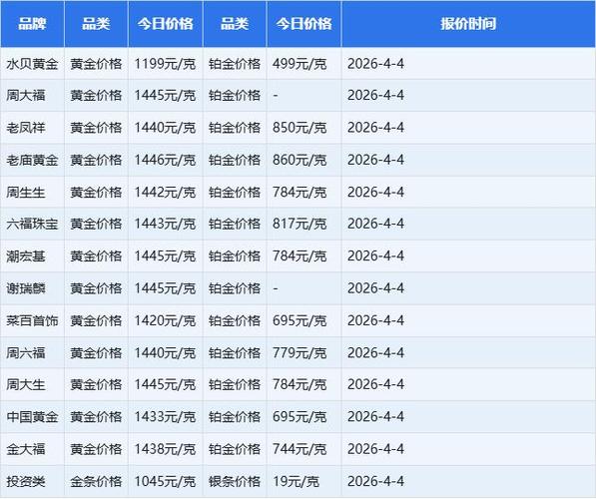Click 老凤祥's 1440元/克 gold price

point(165,128)
